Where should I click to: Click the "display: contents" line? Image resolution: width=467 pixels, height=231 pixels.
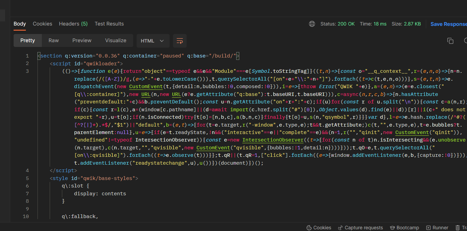click(100, 194)
